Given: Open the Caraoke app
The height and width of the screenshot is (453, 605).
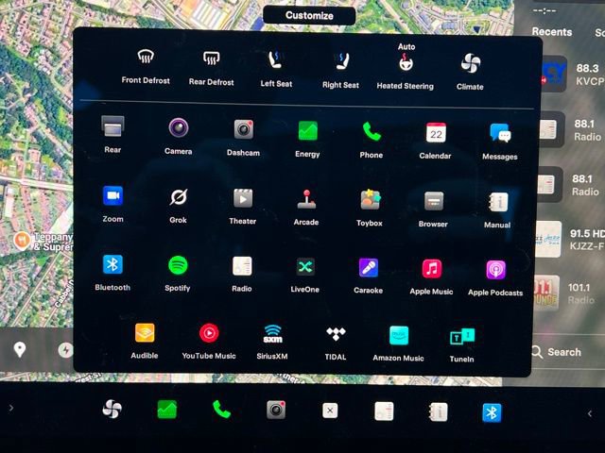Looking at the screenshot, I should click(368, 268).
